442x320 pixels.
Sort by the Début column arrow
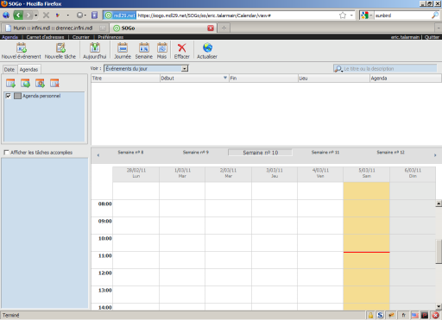(225, 78)
